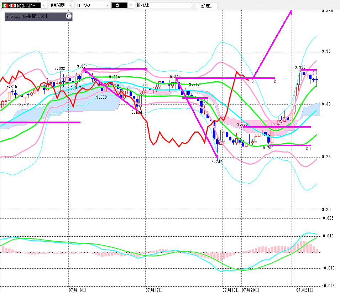This screenshot has width=340, height=293.
Task: Select the 07月17日 date marker
Action: [154, 290]
